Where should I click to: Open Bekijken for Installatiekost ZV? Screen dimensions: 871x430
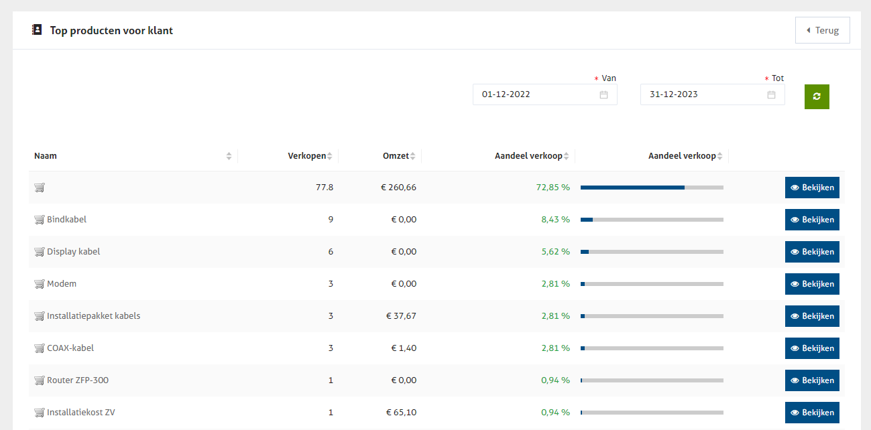[811, 413]
